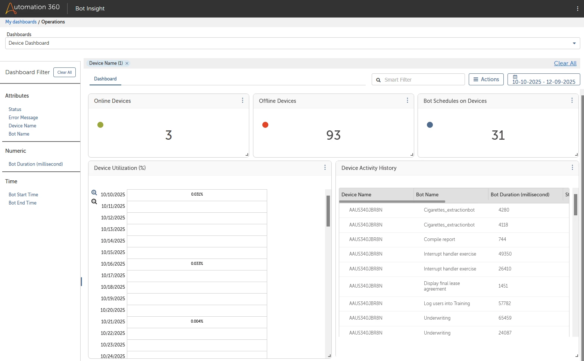This screenshot has height=361, width=584.
Task: Open the 10-10-2025 - 12-09-2025 date picker
Action: click(544, 79)
